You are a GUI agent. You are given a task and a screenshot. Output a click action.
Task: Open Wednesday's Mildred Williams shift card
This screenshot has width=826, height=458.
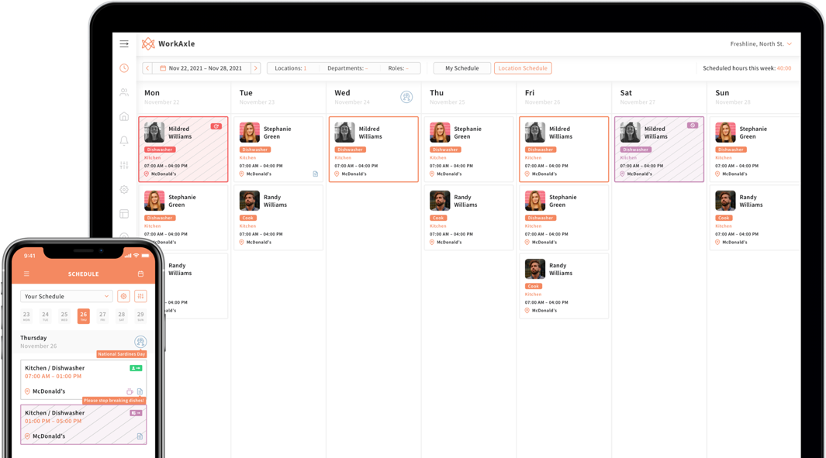click(x=374, y=150)
